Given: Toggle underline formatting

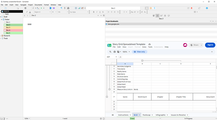Looking at the screenshot, I should click(100, 12).
